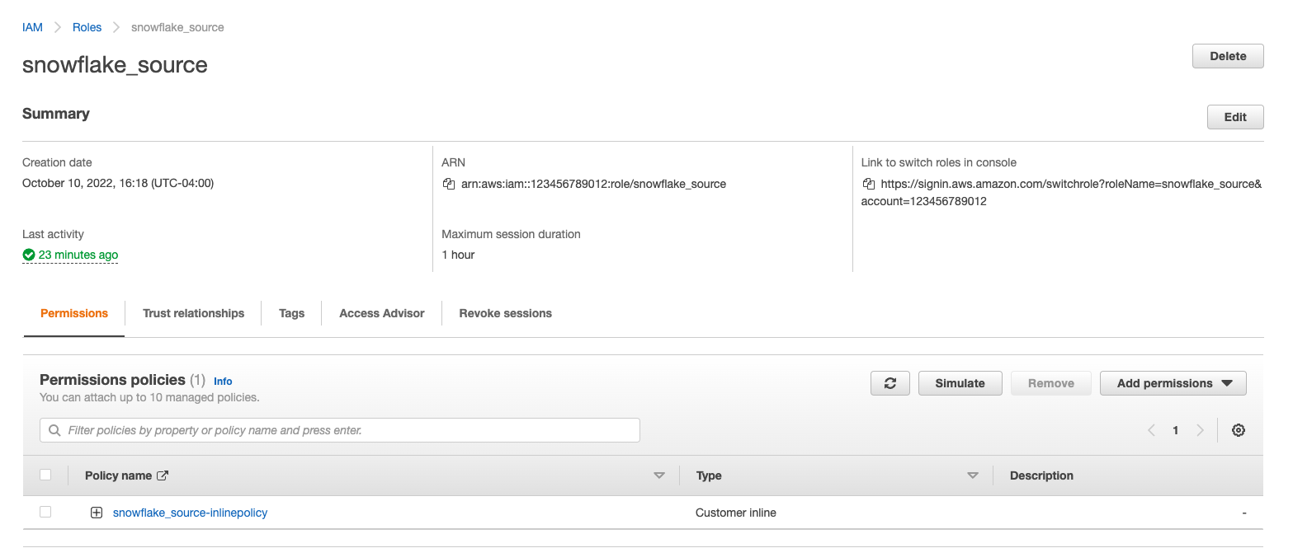1293x548 pixels.
Task: Navigate to Roles via the breadcrumb
Action: (x=87, y=26)
